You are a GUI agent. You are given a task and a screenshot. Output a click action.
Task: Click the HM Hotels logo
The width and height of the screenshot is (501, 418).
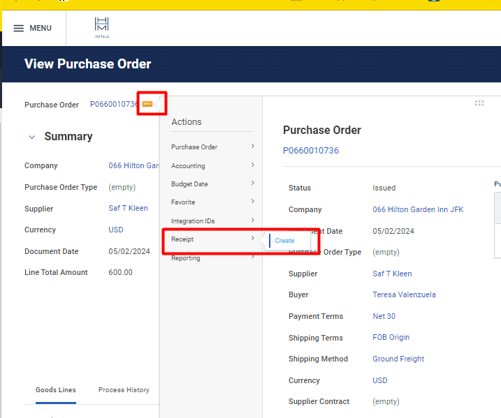click(x=102, y=28)
